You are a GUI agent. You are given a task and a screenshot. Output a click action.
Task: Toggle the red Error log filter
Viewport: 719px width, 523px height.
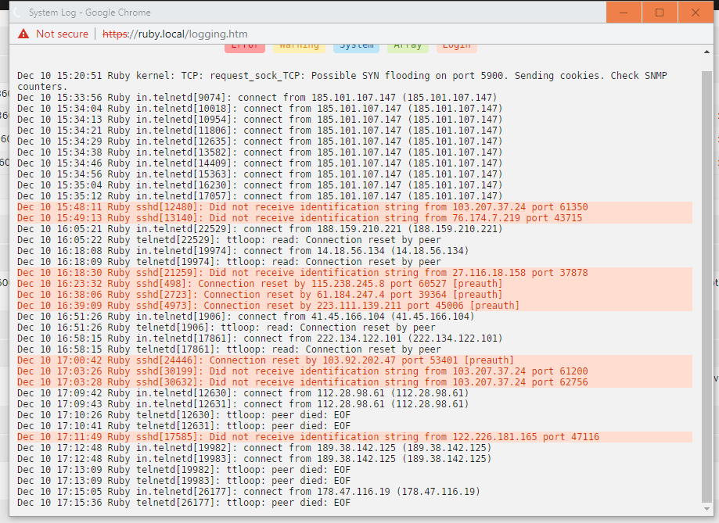[245, 48]
